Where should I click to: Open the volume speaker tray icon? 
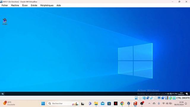[167, 103]
